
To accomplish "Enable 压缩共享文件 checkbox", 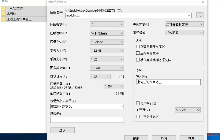I will coord(138,53).
